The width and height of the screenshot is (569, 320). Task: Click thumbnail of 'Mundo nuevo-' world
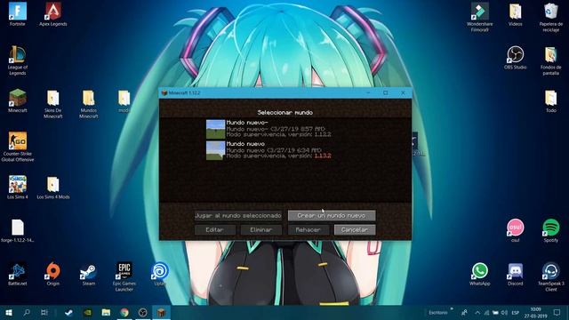(215, 129)
